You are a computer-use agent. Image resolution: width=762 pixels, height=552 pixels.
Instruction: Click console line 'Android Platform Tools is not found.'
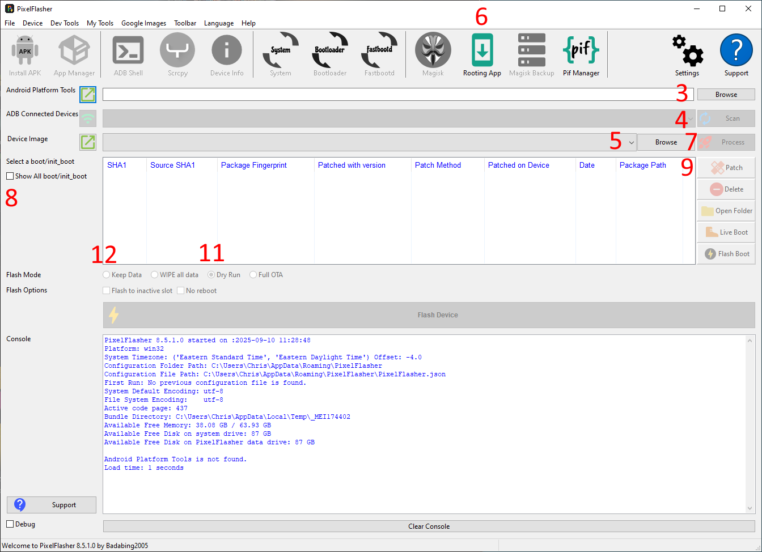pyautogui.click(x=175, y=460)
